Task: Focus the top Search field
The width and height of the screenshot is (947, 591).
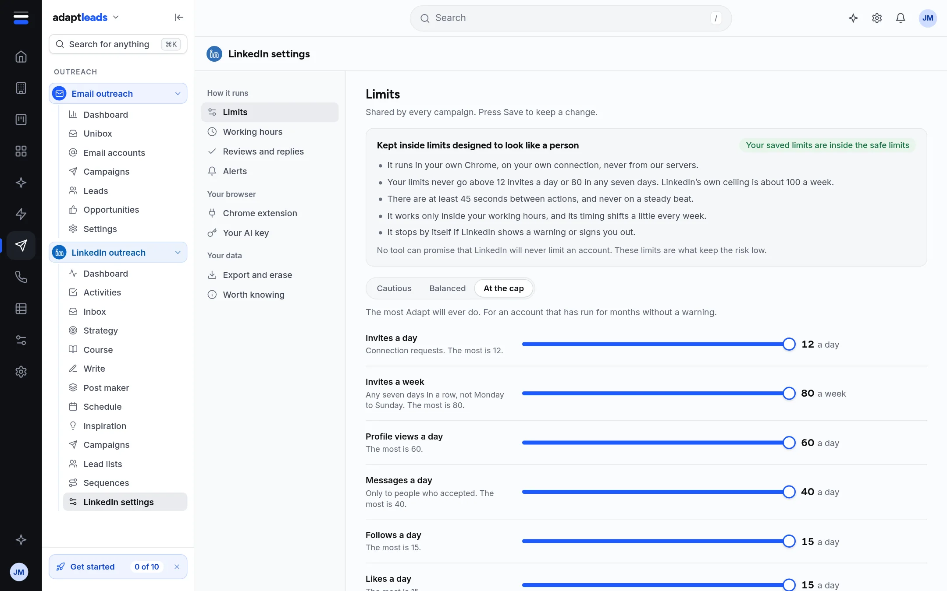Action: [x=570, y=18]
